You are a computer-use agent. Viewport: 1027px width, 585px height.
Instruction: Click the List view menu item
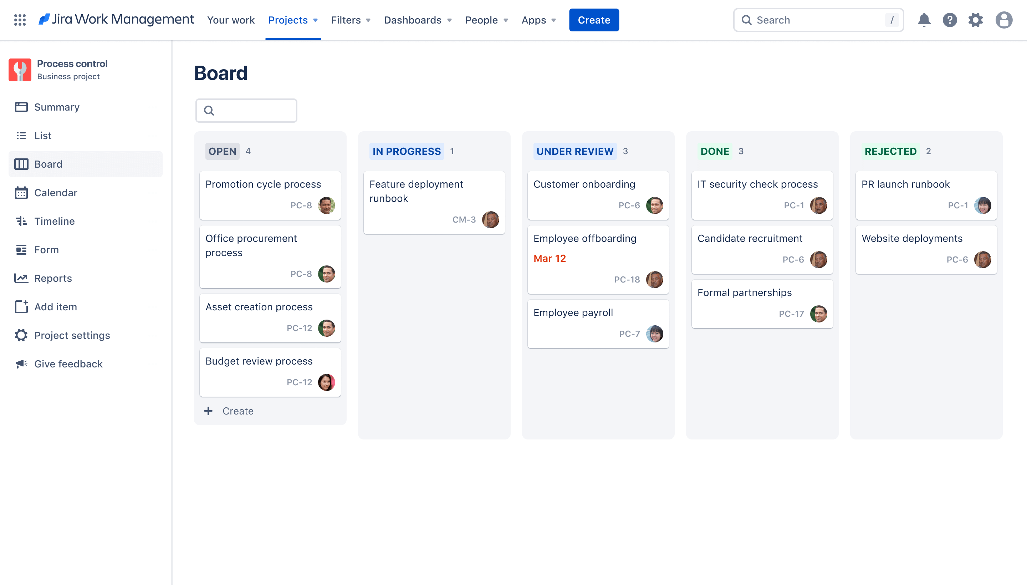[43, 135]
